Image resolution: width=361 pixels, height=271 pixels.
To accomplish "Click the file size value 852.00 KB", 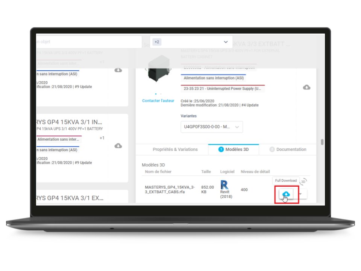I will pyautogui.click(x=208, y=189).
